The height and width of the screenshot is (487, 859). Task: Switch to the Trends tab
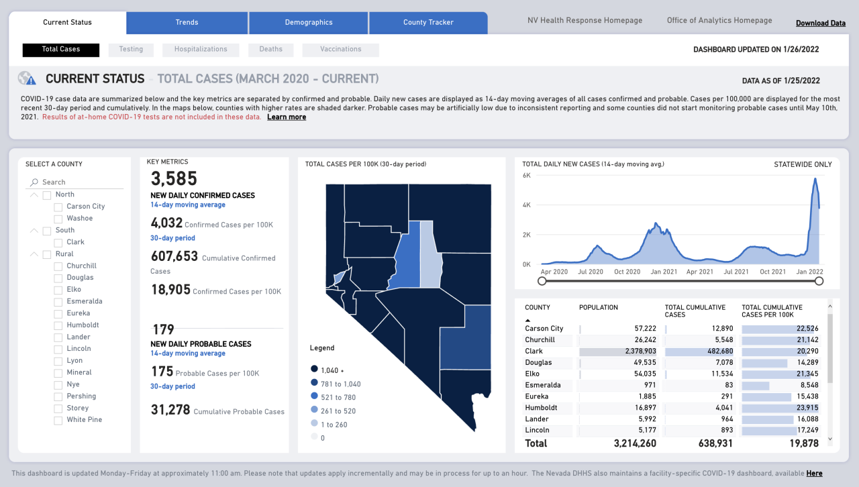pos(187,22)
